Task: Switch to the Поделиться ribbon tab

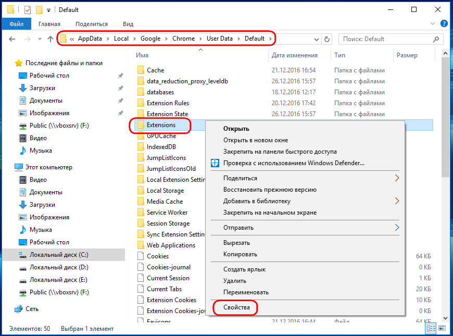Action: point(92,24)
